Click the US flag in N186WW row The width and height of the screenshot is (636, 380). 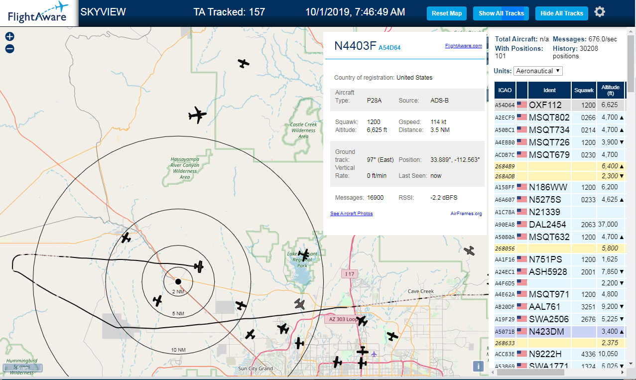pyautogui.click(x=522, y=187)
